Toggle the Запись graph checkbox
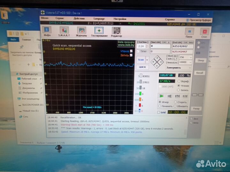This screenshot has height=172, width=230. point(131,55)
